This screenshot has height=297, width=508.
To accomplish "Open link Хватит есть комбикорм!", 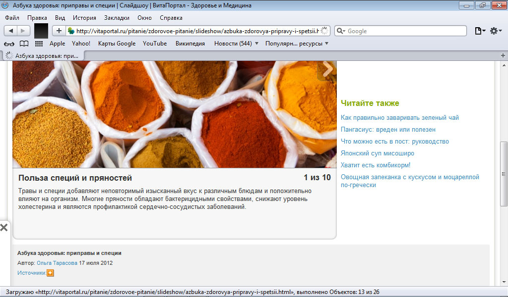I will point(376,165).
